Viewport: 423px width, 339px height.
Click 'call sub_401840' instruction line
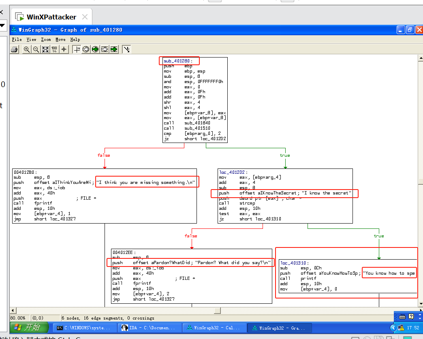tap(187, 123)
